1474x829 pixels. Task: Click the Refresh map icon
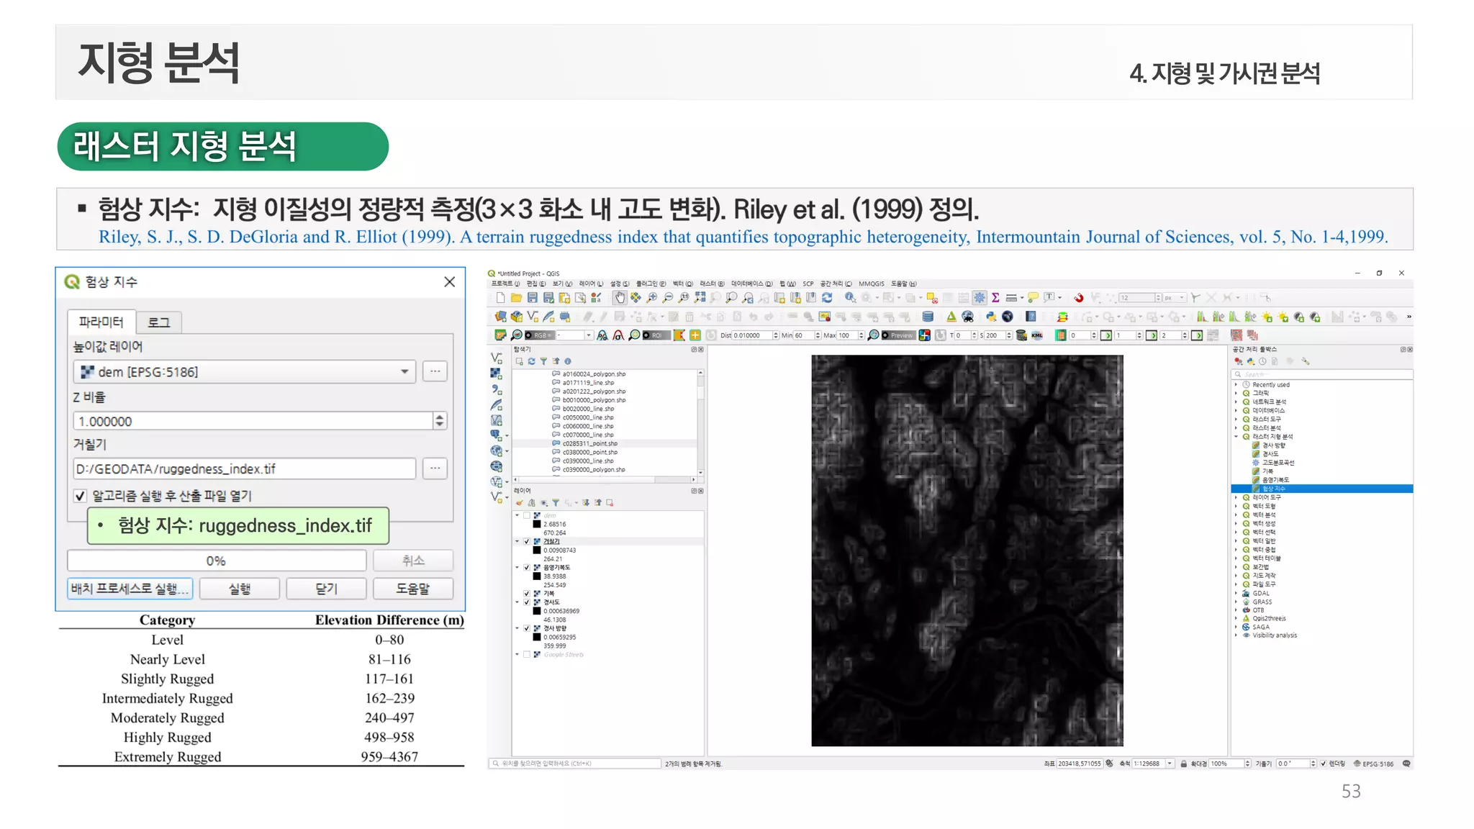pos(827,297)
